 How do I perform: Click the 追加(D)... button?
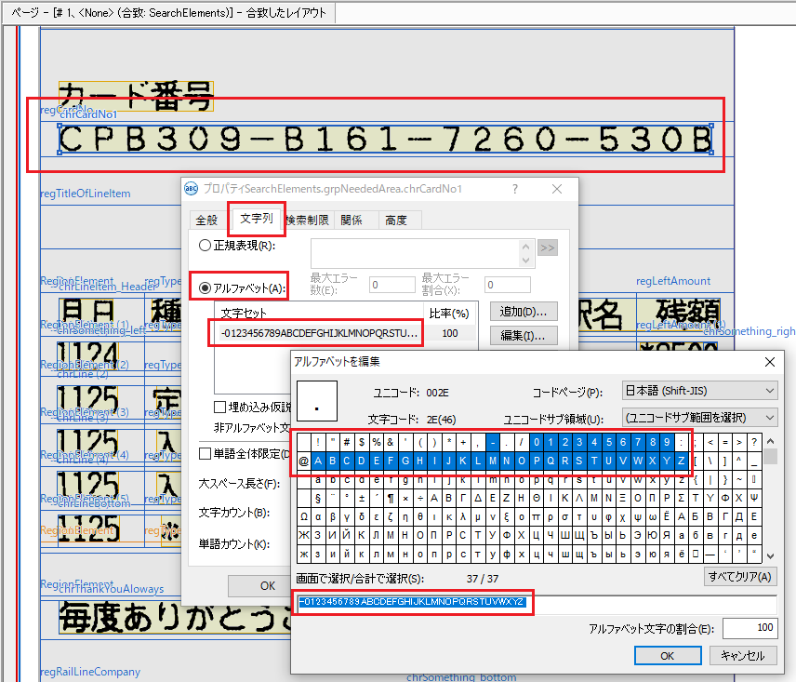pyautogui.click(x=524, y=312)
